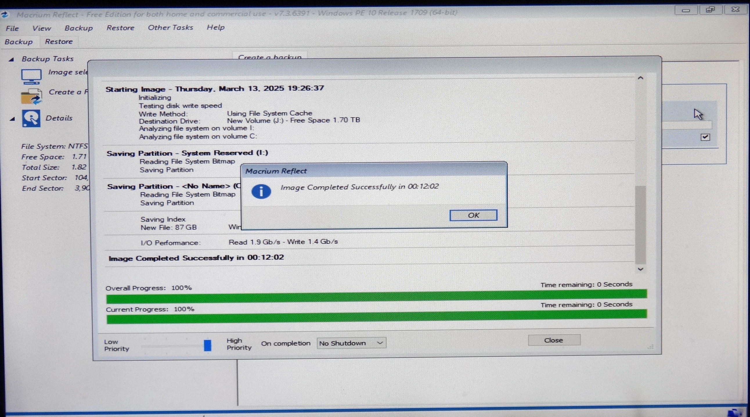Click the log scroll up arrow

[x=640, y=78]
